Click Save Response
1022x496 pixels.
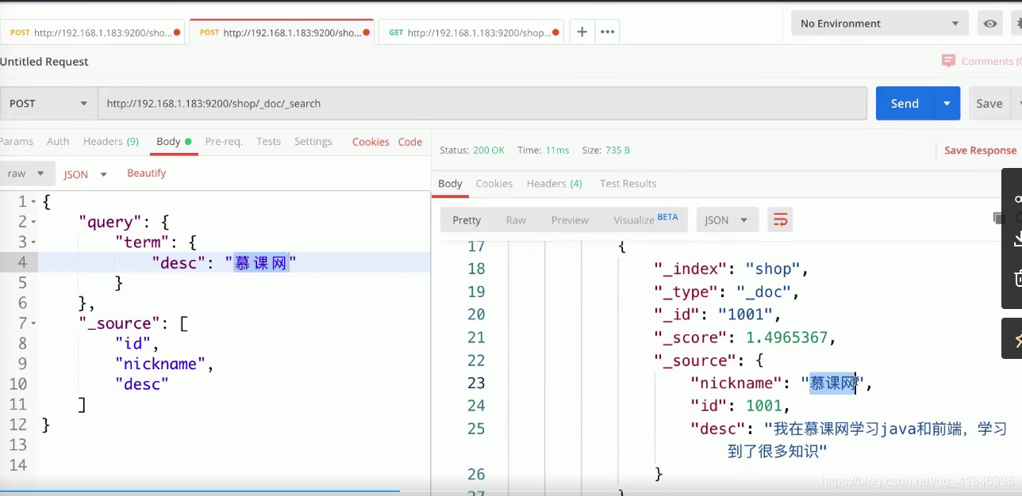coord(980,150)
